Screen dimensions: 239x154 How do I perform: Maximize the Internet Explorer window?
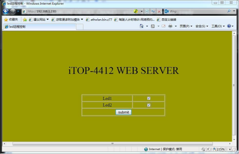[222, 3]
